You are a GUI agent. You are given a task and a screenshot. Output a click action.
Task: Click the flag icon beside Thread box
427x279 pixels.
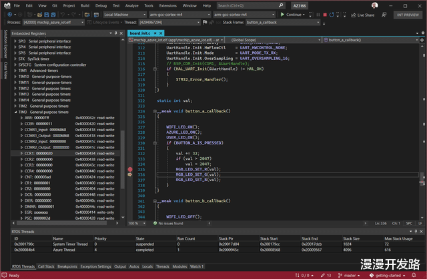[205, 22]
